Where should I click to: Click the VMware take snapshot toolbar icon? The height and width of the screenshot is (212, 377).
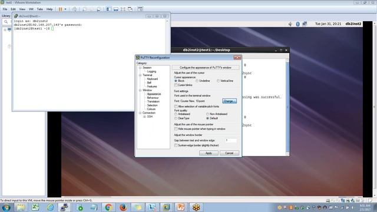coord(85,9)
